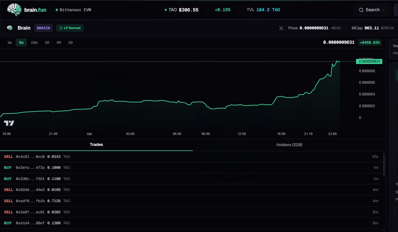398x232 pixels.
Task: Click the Bittensor EVM network label
Action: (73, 10)
